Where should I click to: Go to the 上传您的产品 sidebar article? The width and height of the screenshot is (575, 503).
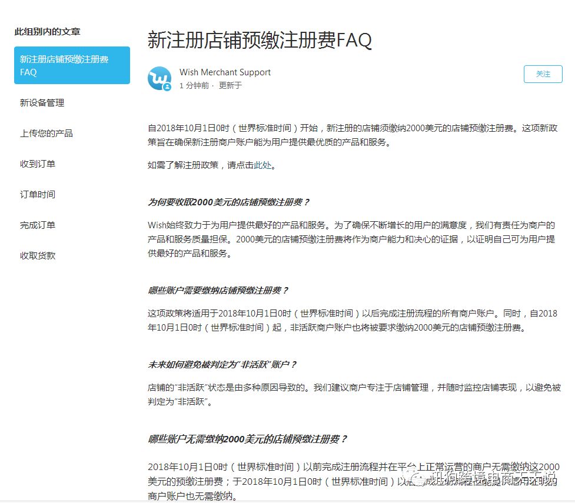point(46,134)
